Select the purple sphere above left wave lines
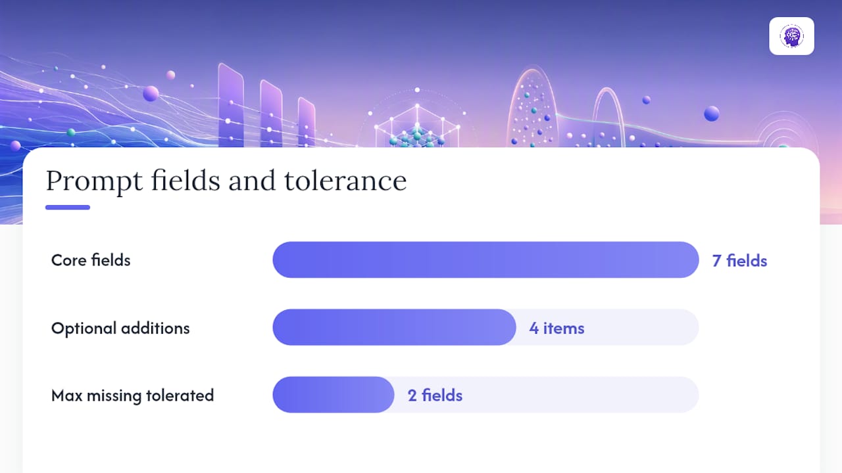Screen dimensions: 842x473 pyautogui.click(x=151, y=93)
